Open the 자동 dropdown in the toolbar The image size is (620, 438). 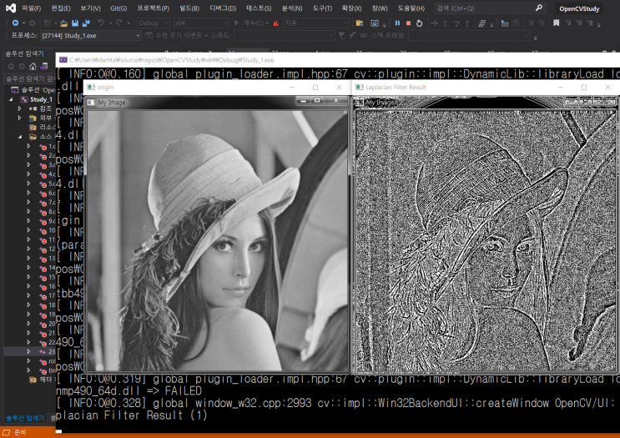tap(315, 23)
